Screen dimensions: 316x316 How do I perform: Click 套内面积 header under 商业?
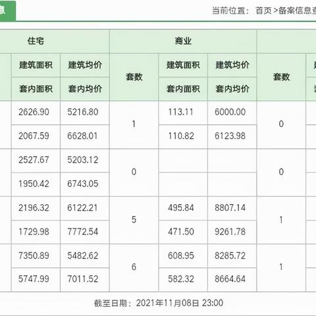[183, 89]
